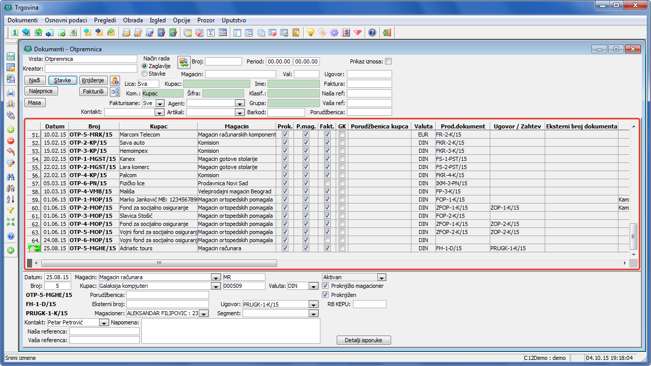Click the yellow funnel filter icon
Viewport: 651px width, 366px height.
[11, 210]
